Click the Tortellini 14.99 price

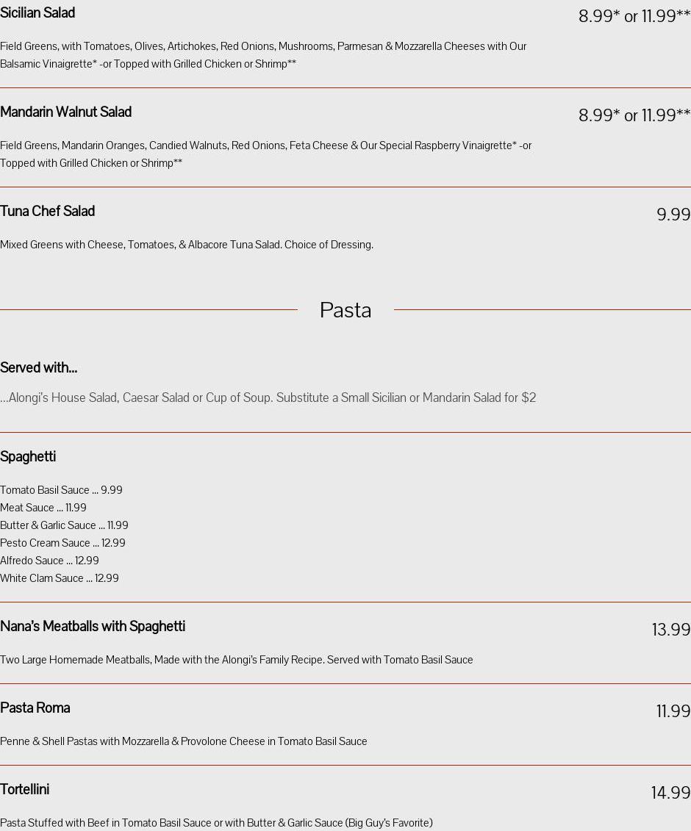[670, 793]
